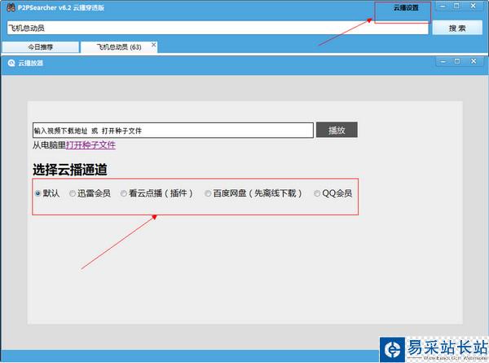Select the 默认 channel radio button

pyautogui.click(x=37, y=193)
